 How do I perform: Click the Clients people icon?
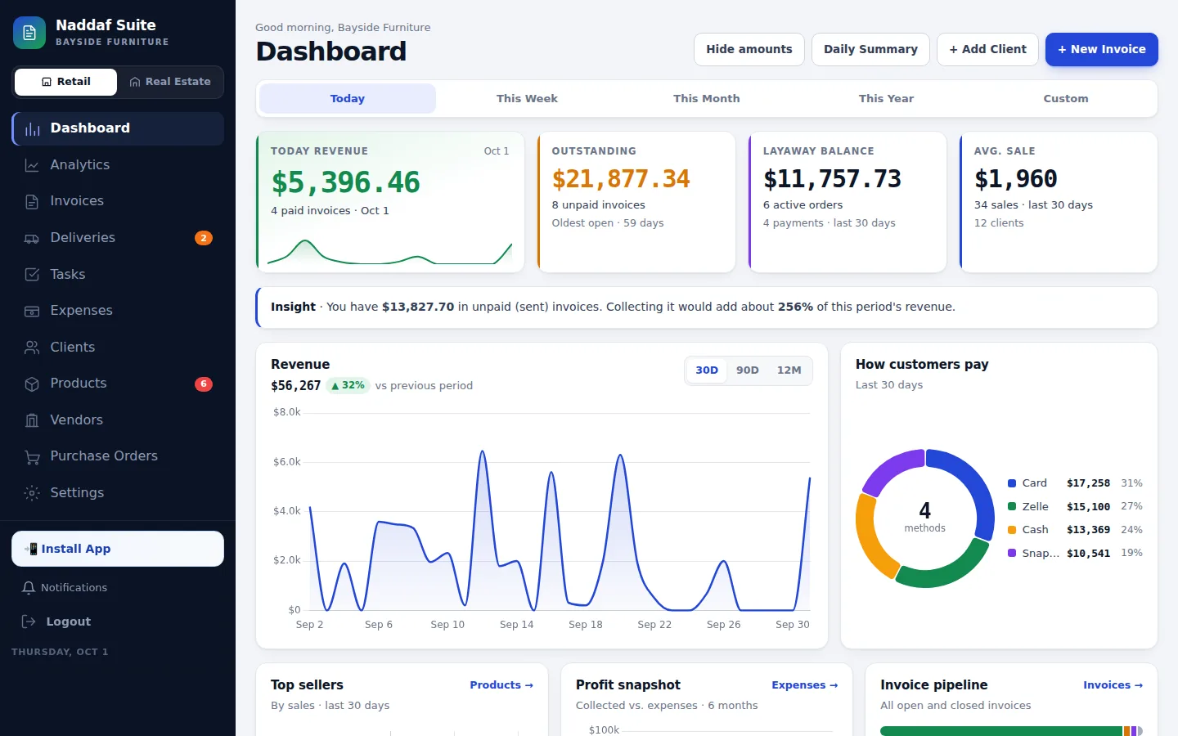pyautogui.click(x=32, y=348)
